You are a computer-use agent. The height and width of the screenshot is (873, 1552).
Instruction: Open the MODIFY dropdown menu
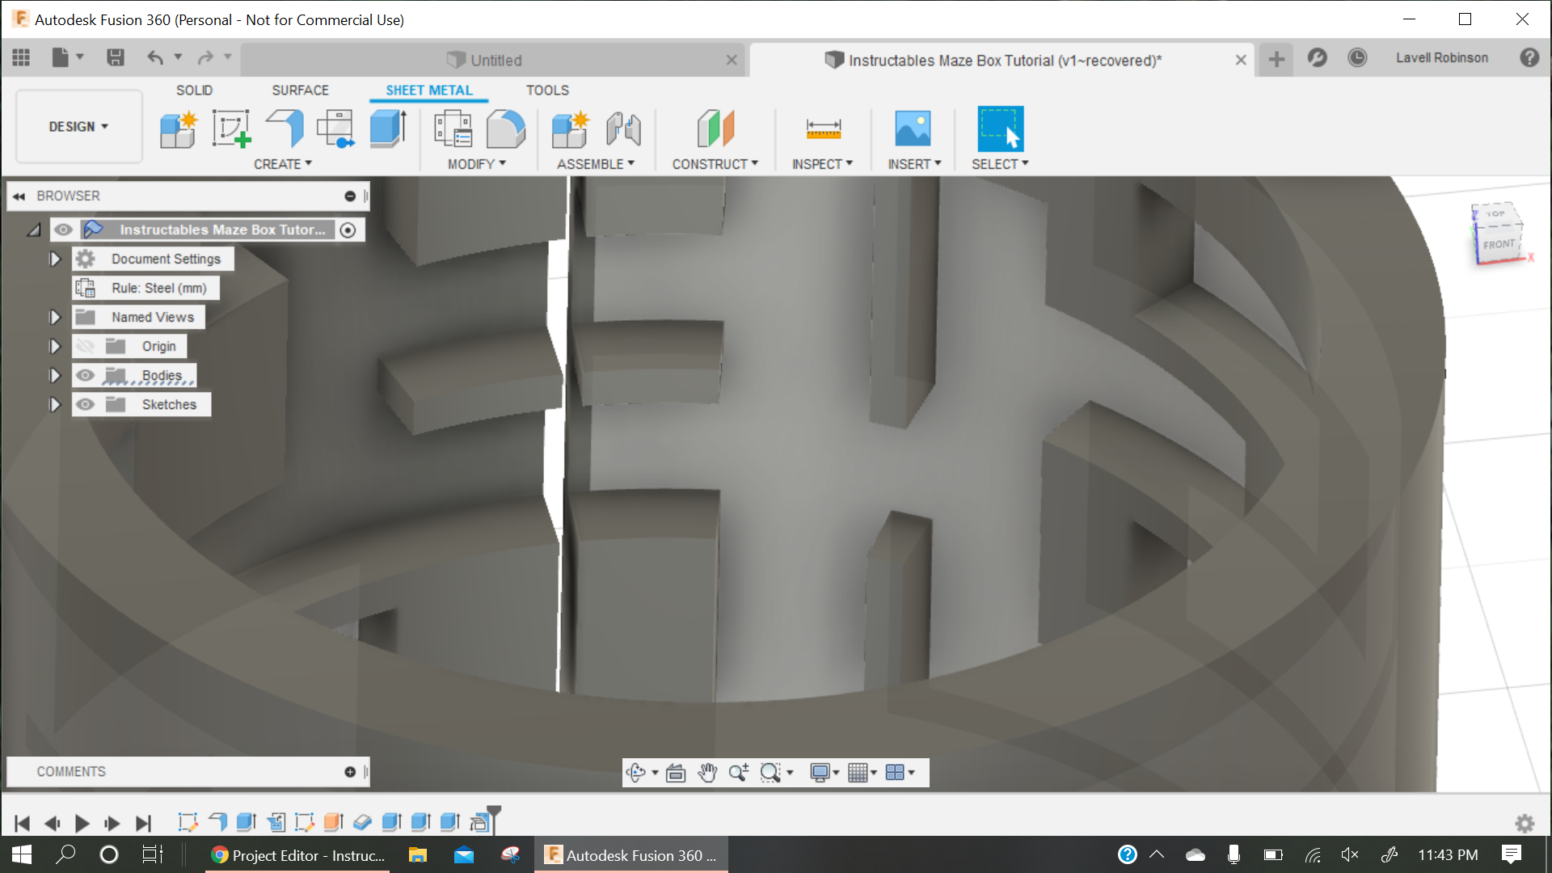(477, 164)
